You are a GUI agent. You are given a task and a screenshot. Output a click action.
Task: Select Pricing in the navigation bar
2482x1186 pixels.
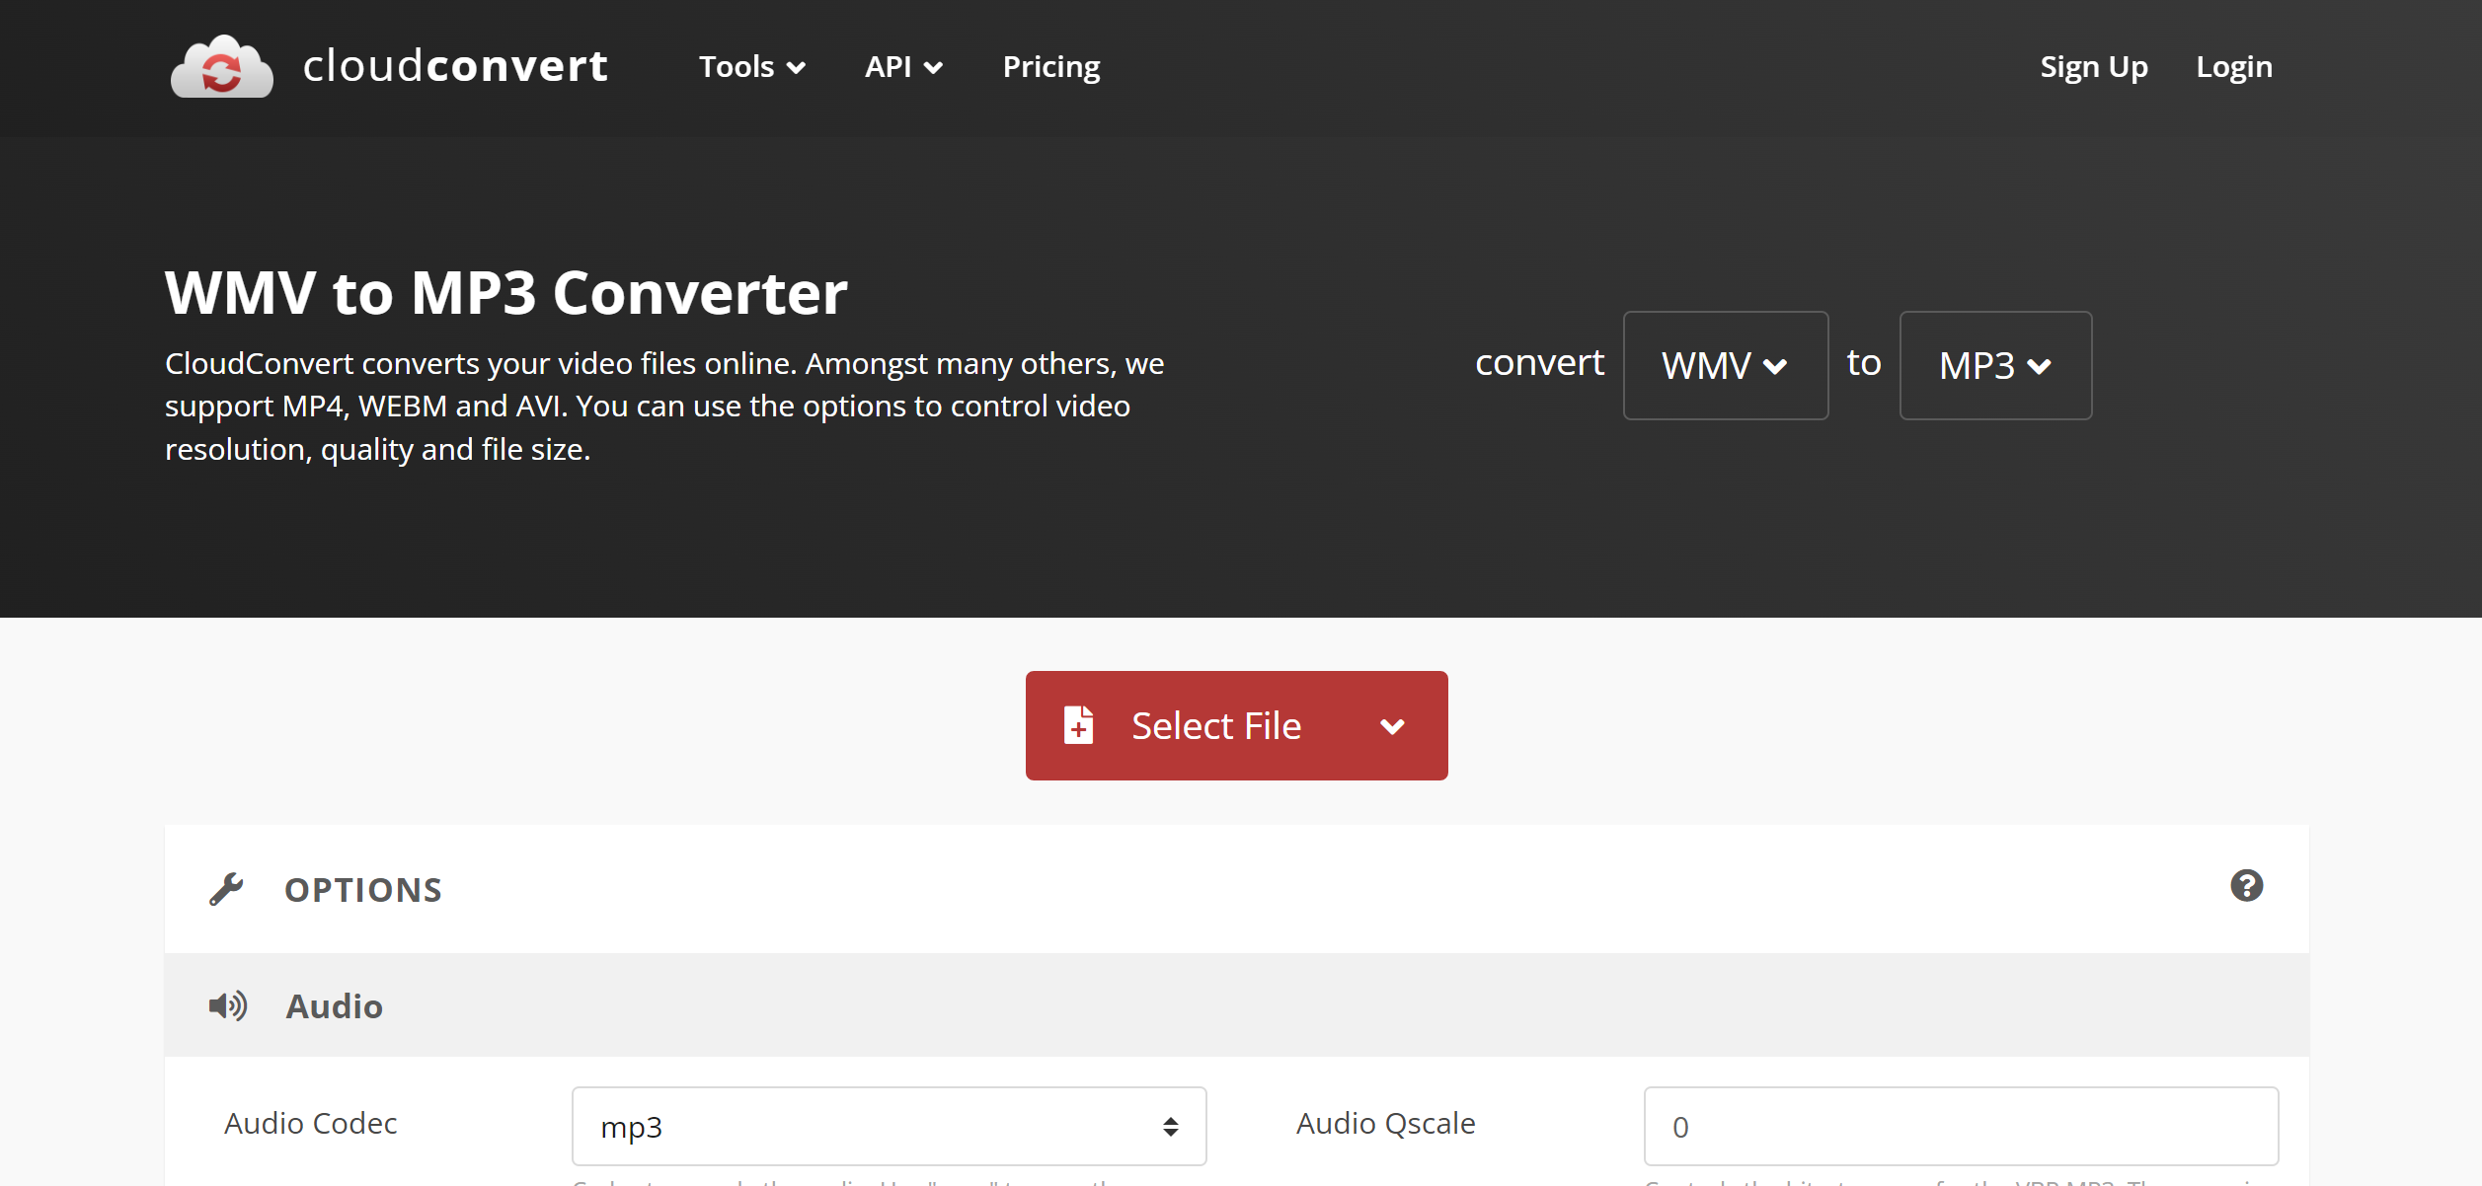1050,67
